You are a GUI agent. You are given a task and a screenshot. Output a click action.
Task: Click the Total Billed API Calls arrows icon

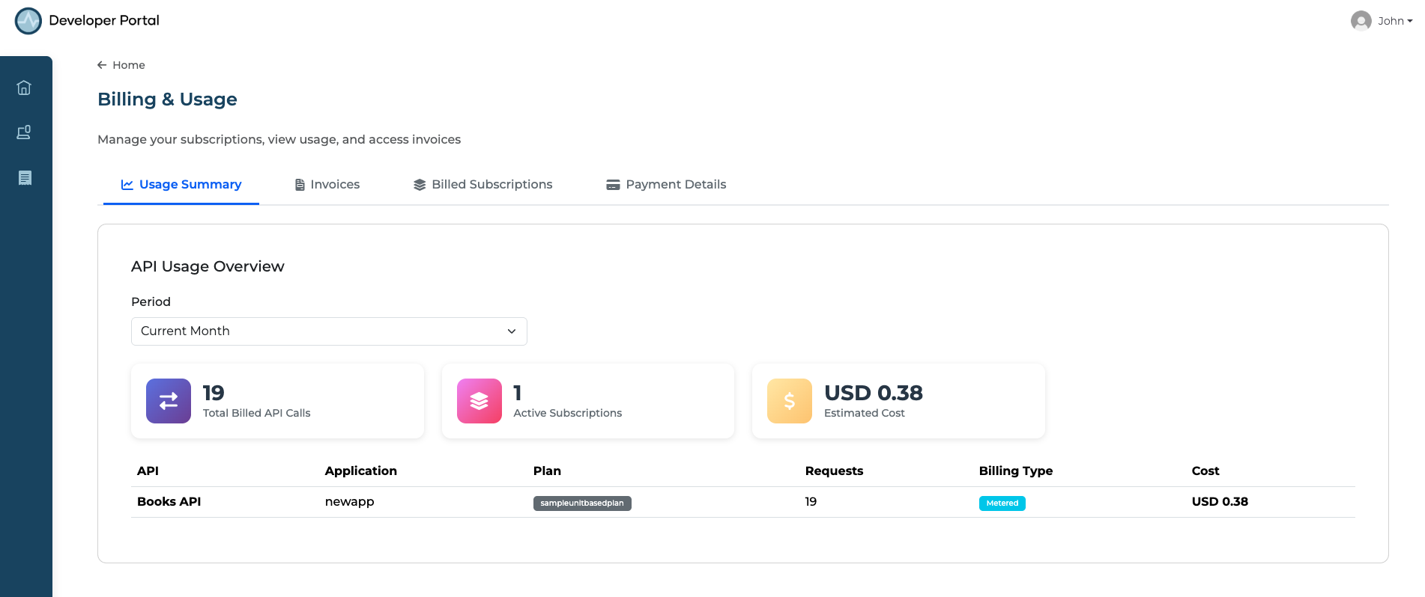point(169,401)
